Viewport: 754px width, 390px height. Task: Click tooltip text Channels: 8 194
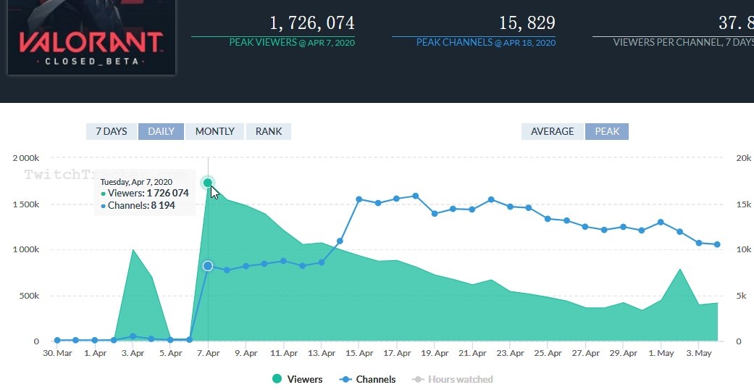coord(141,206)
